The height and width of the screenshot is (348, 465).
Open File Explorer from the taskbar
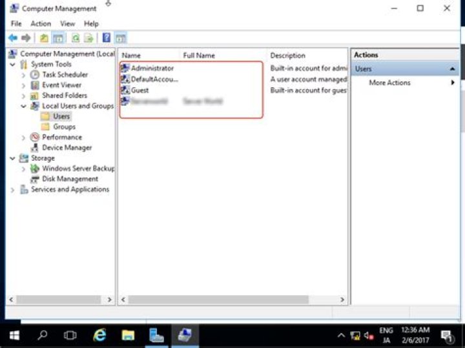point(128,335)
